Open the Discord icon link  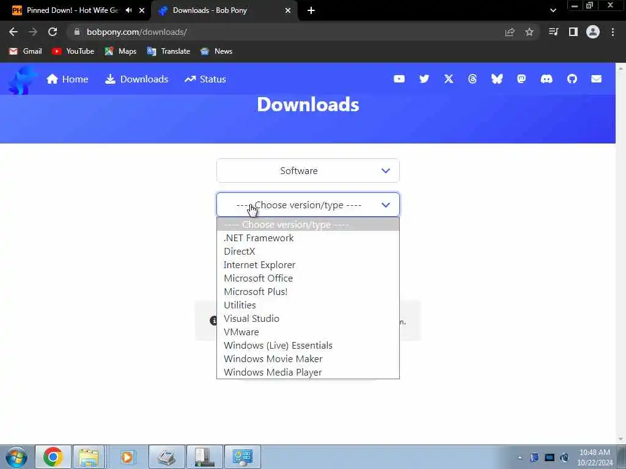pos(546,79)
